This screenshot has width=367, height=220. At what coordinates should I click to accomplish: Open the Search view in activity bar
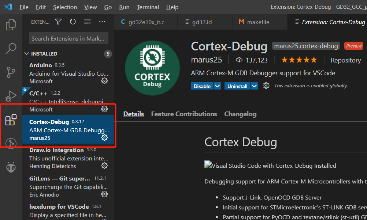[11, 49]
